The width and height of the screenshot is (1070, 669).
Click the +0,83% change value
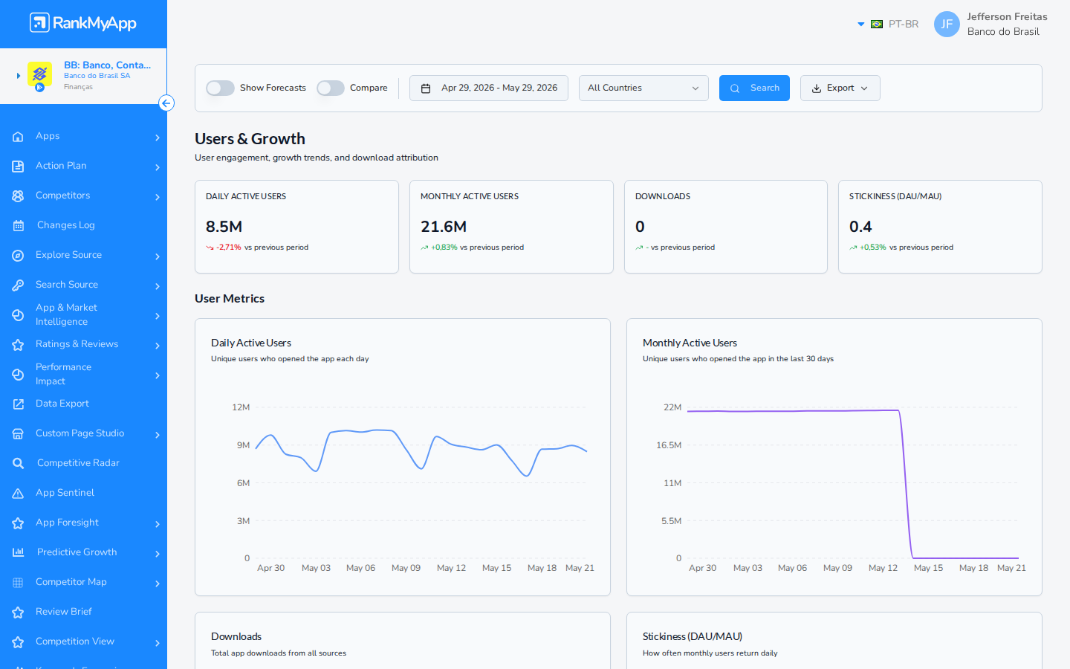click(444, 248)
